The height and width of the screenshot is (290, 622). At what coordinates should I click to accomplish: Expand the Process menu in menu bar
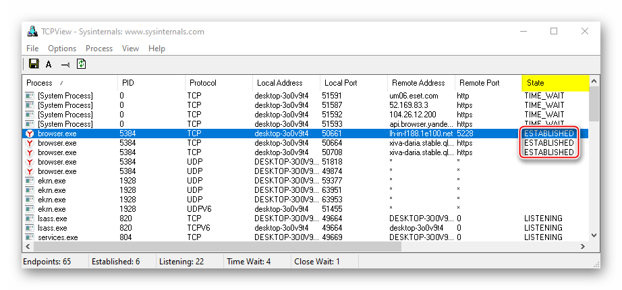click(x=99, y=49)
